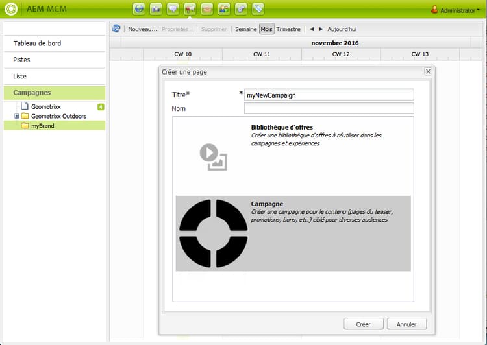Open Tableau de bord section

coord(55,43)
